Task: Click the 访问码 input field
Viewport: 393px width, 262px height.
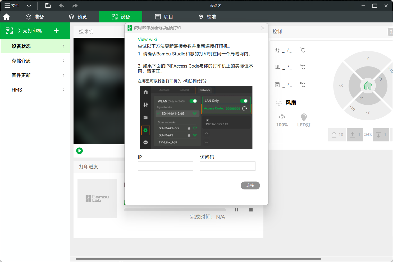Action: pyautogui.click(x=228, y=166)
